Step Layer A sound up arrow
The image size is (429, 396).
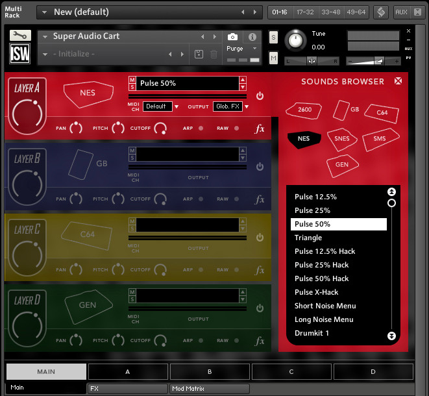pyautogui.click(x=242, y=80)
